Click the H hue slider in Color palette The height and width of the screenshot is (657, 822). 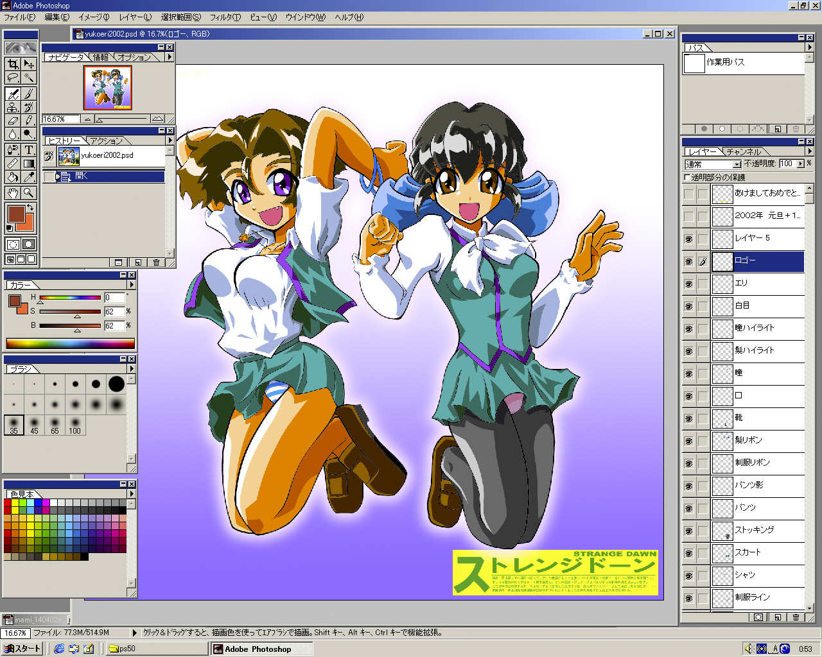[x=70, y=298]
